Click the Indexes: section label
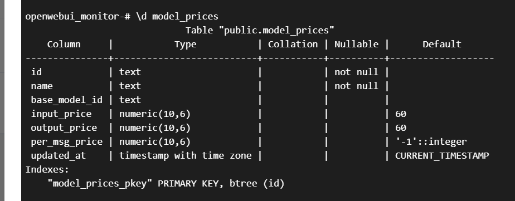The image size is (515, 201). [x=47, y=169]
